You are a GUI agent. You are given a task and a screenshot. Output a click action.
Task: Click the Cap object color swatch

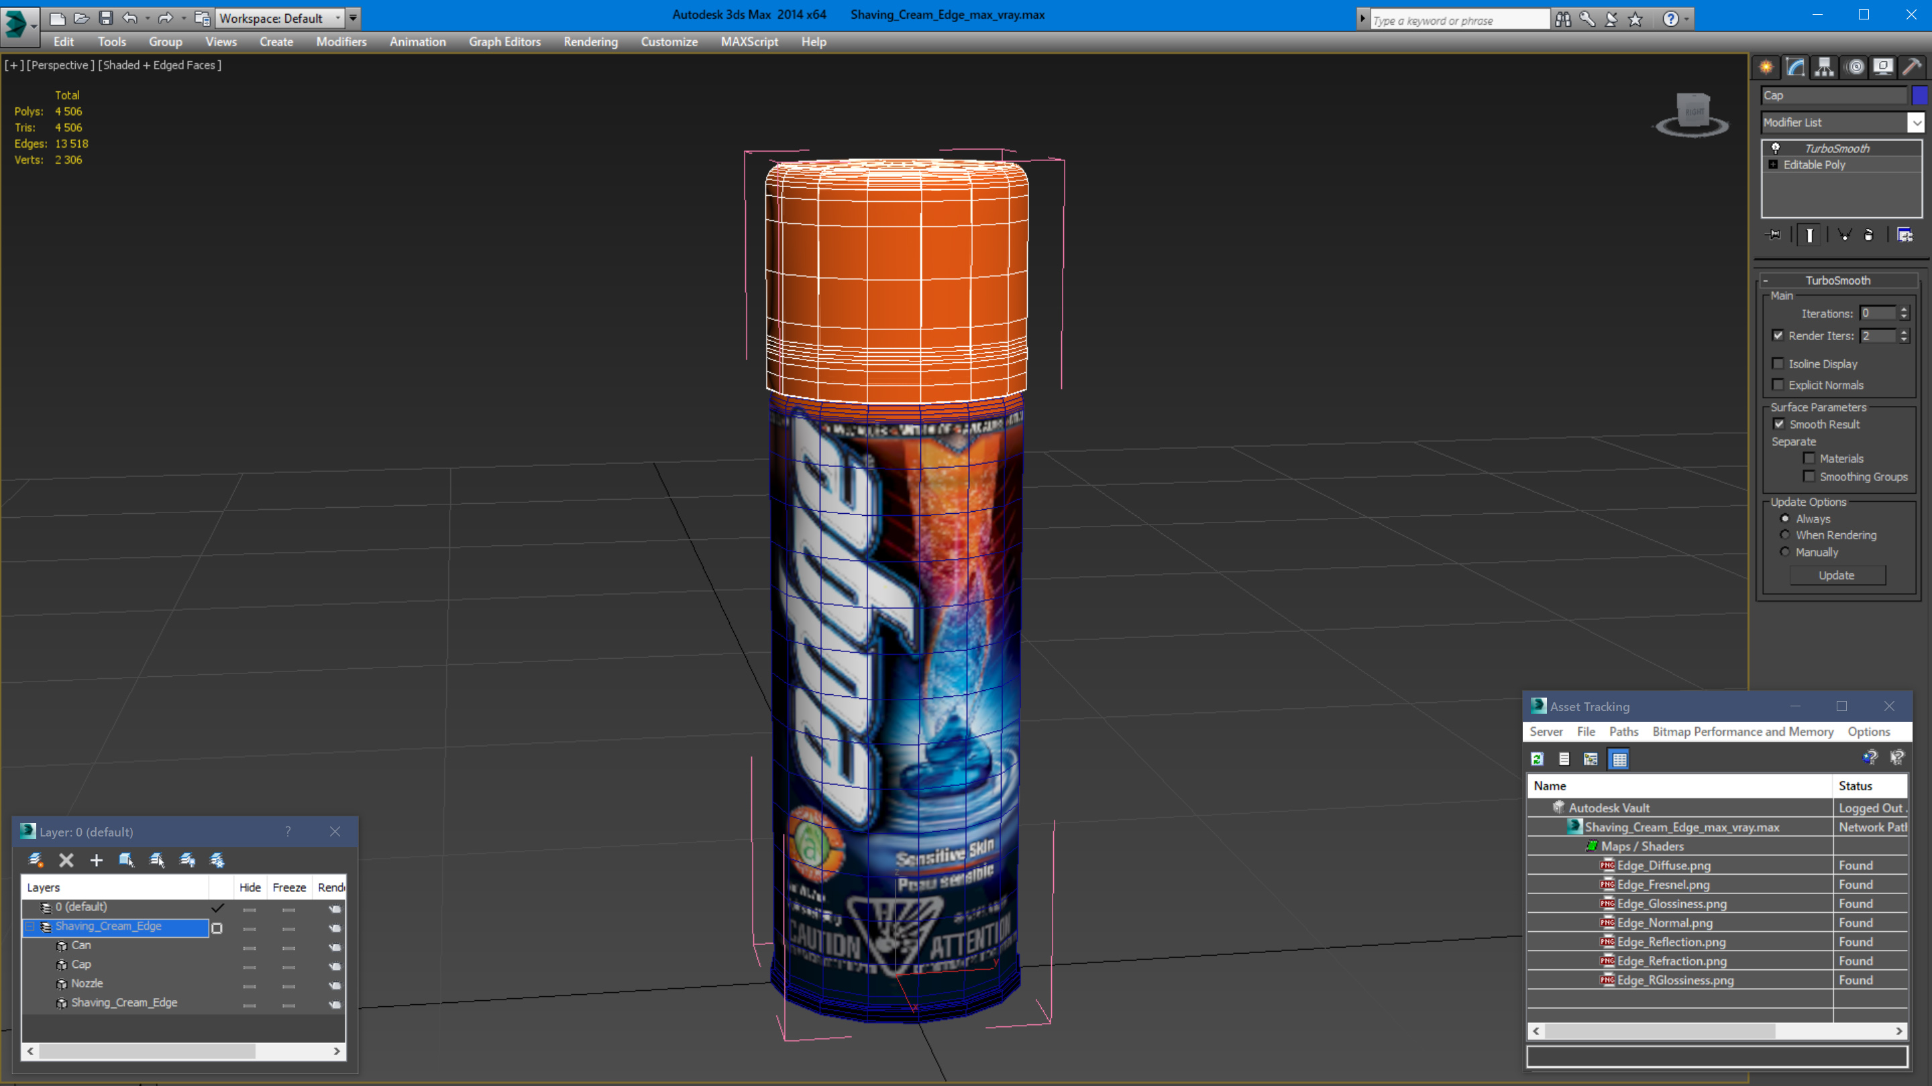[x=1920, y=95]
